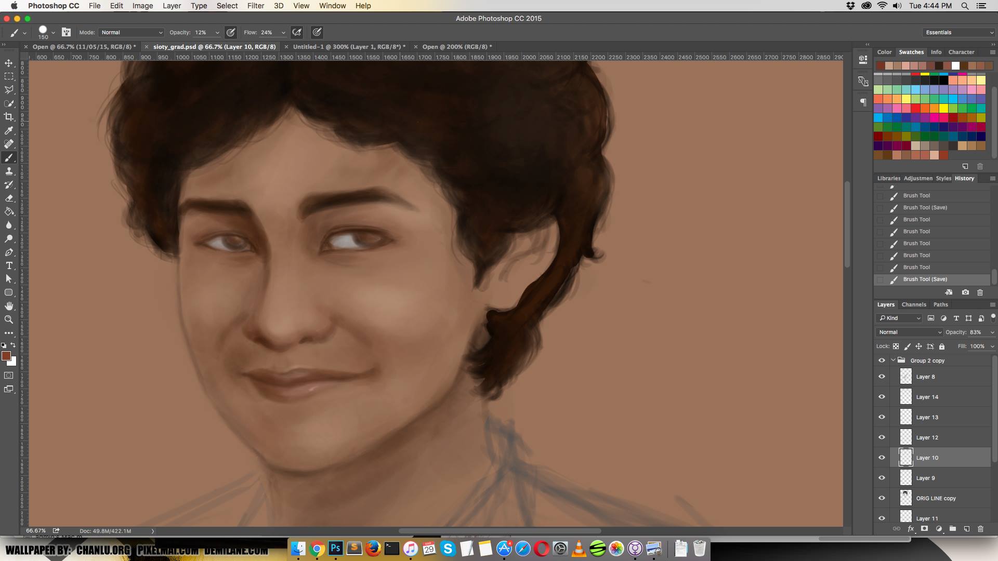This screenshot has height=561, width=998.
Task: Click Layer 10 thumbnail
Action: (905, 457)
